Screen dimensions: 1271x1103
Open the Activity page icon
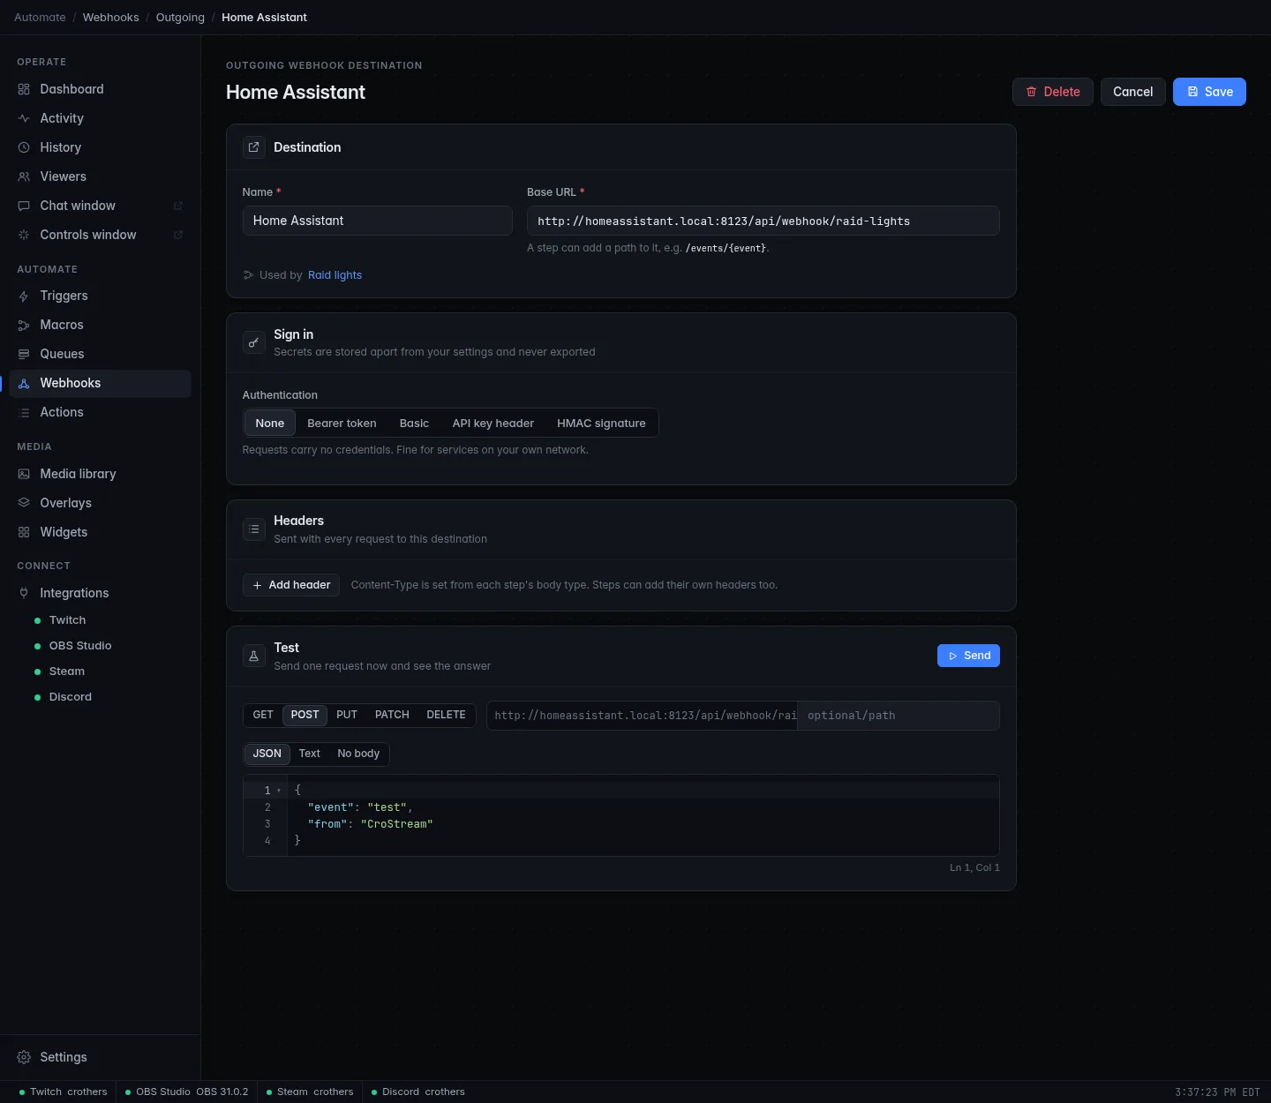coord(24,118)
